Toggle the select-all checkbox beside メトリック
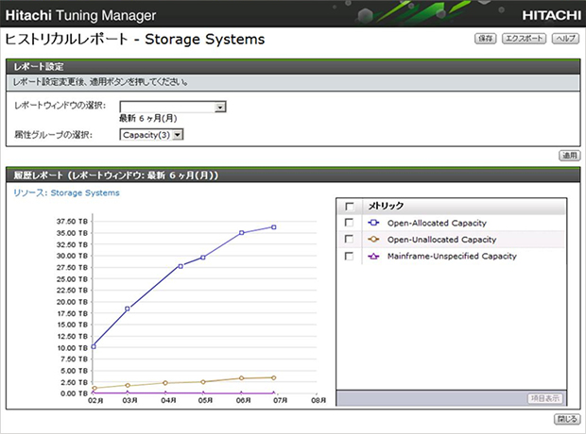Screen dimensions: 586x434 (x=350, y=206)
